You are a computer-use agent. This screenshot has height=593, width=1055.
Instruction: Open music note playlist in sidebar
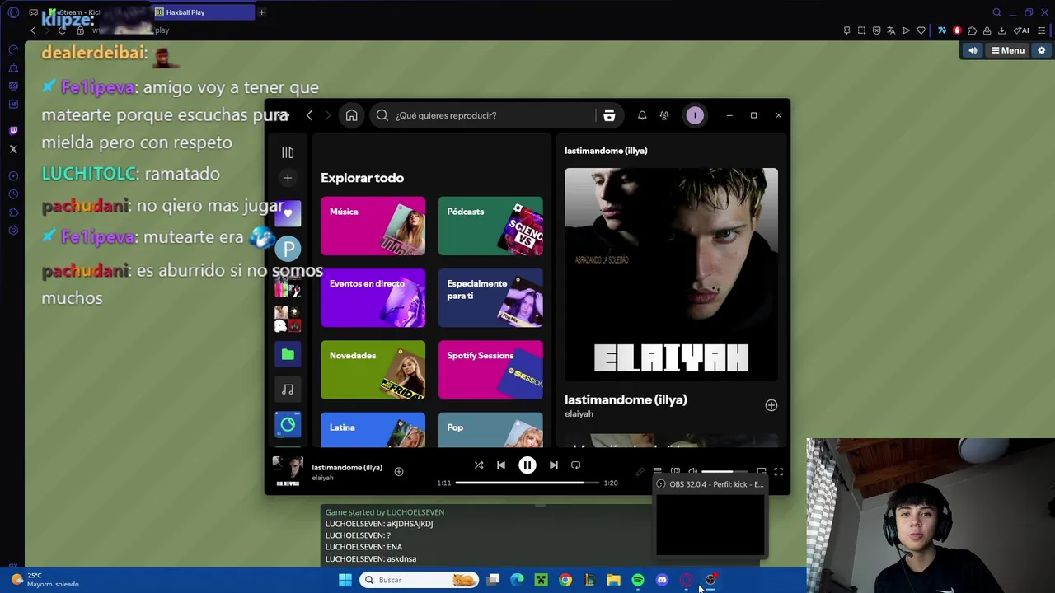288,390
